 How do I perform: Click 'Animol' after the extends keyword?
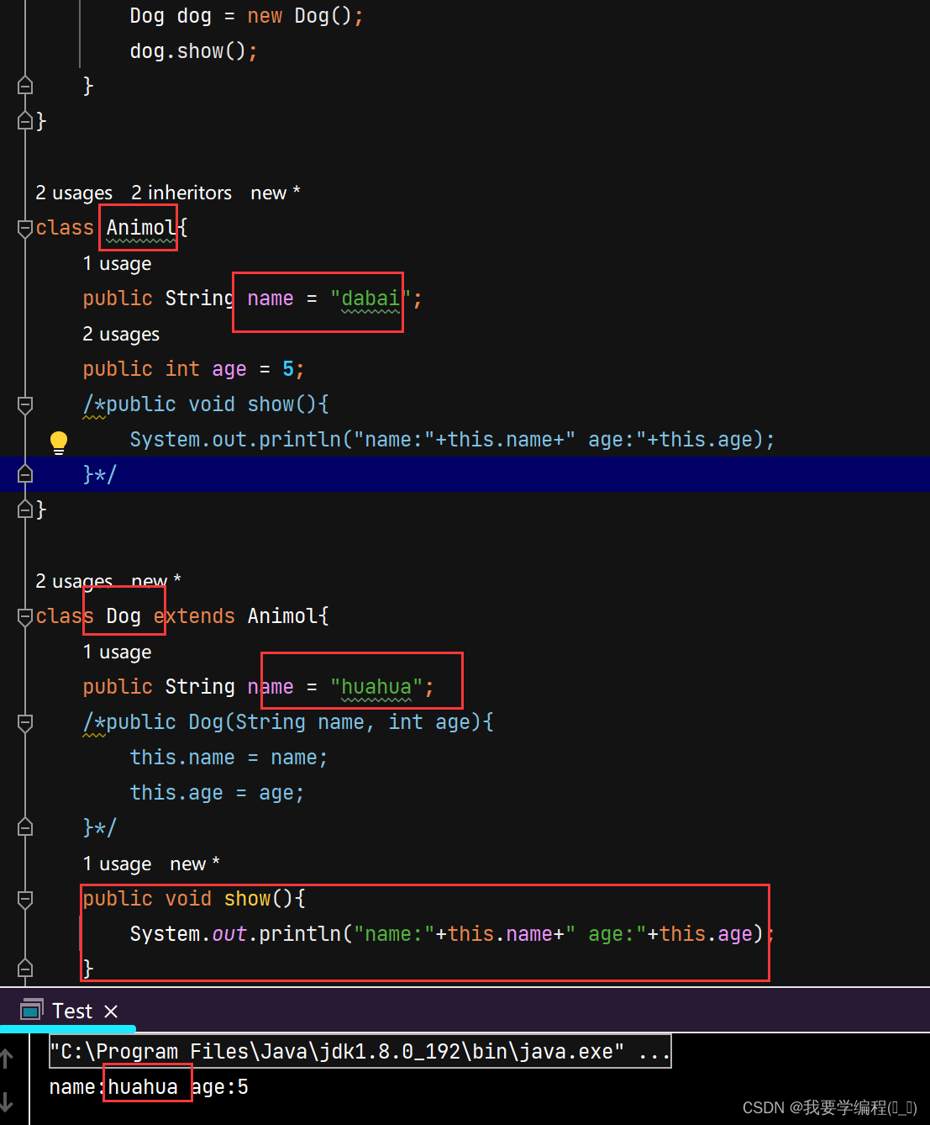[282, 616]
